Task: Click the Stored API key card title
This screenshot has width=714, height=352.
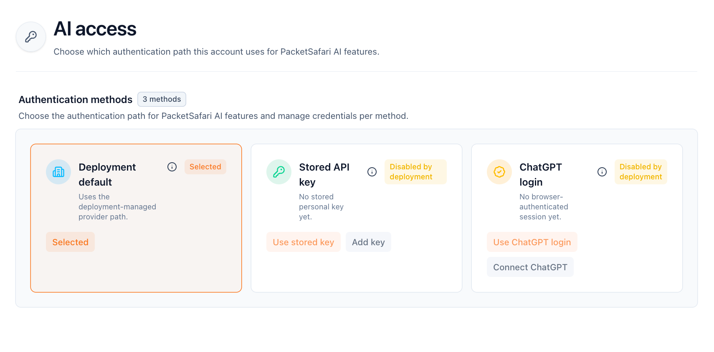Action: coord(324,174)
